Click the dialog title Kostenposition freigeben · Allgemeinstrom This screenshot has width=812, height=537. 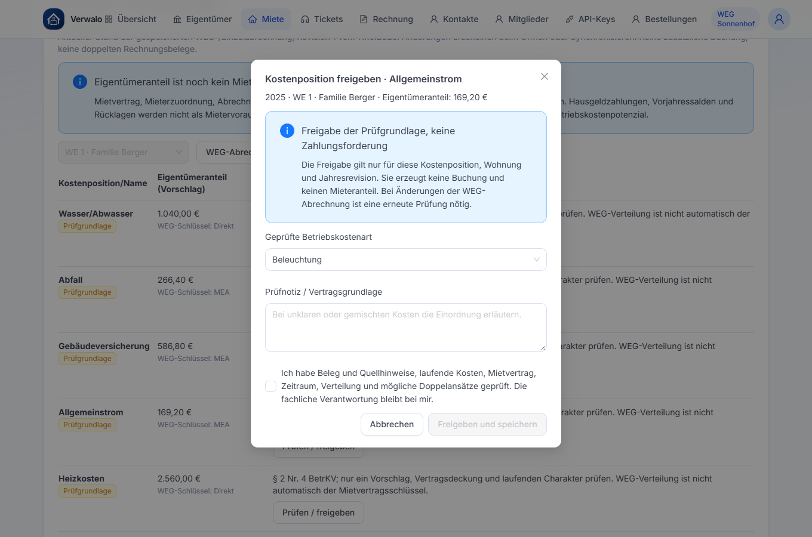pyautogui.click(x=364, y=79)
